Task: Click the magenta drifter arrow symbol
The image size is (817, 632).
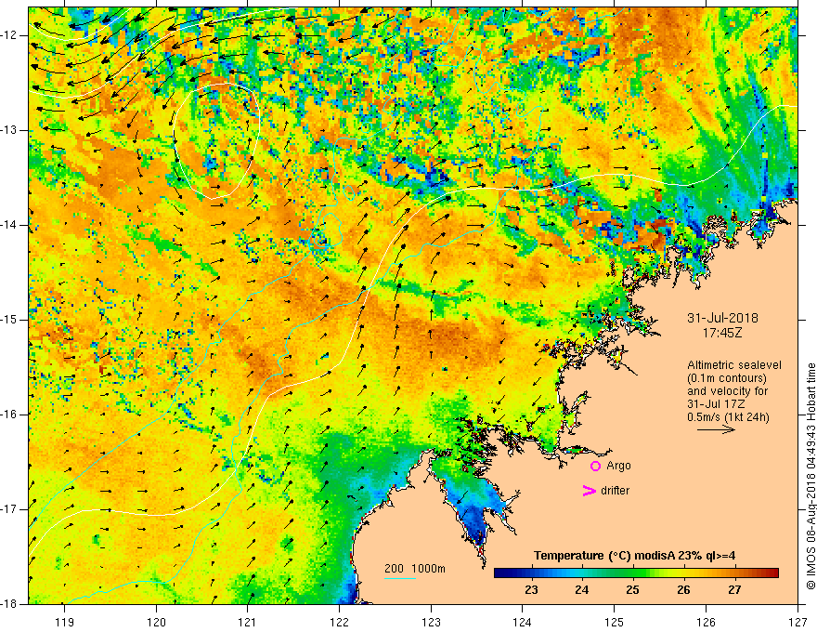Action: coord(589,491)
